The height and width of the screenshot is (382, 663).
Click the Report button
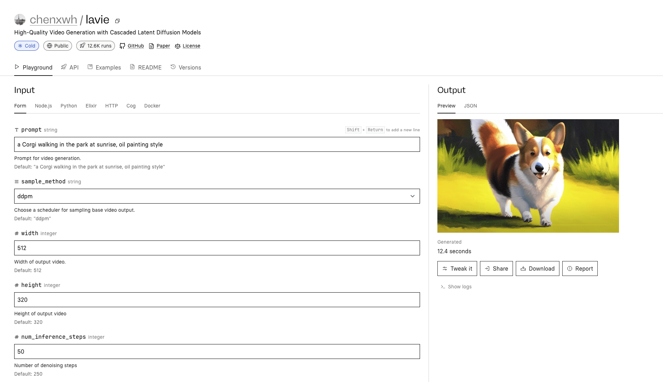coord(580,268)
